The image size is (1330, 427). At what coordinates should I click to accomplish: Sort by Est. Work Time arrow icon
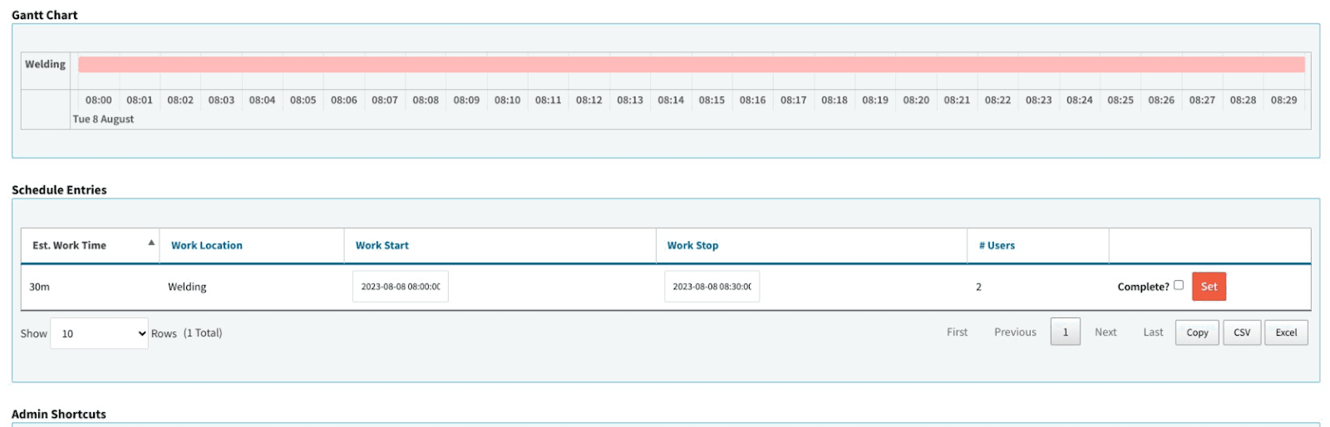tap(151, 243)
